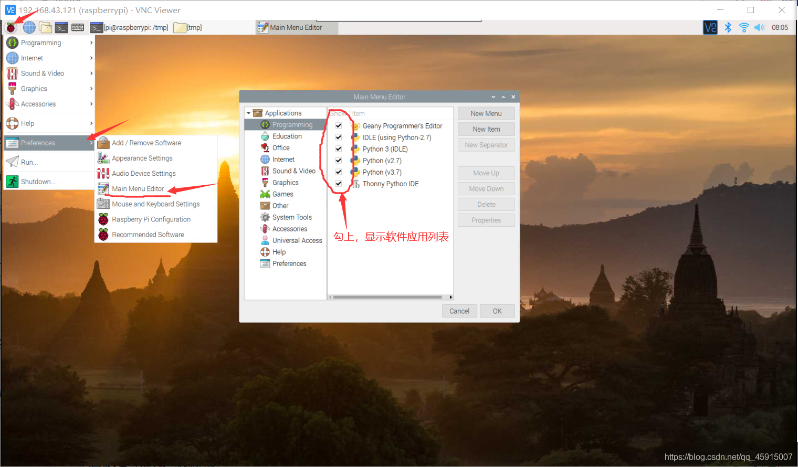
Task: Open Main Menu Editor from Preferences submenu
Action: tap(156, 189)
